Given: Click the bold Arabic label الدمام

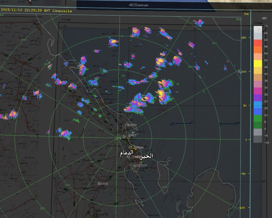Looking at the screenshot, I should (127, 153).
